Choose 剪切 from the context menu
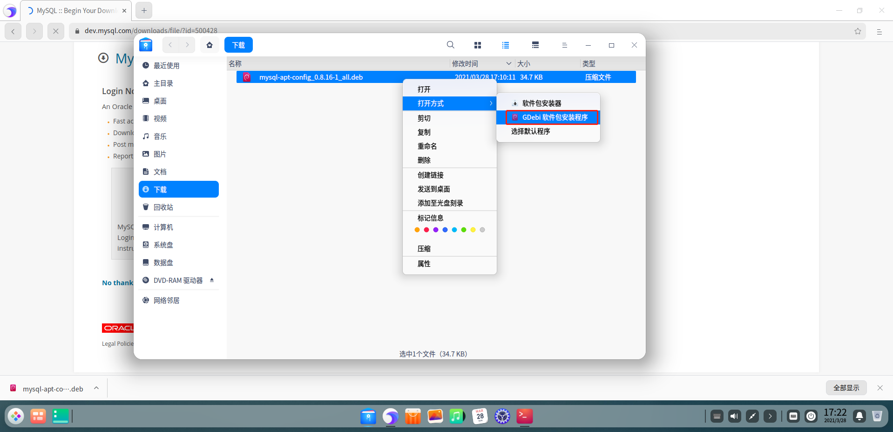 pyautogui.click(x=450, y=118)
